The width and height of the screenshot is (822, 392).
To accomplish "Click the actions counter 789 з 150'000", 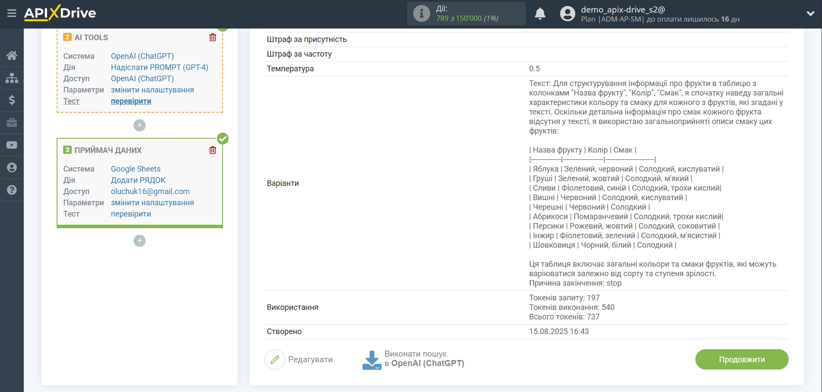I will [467, 18].
